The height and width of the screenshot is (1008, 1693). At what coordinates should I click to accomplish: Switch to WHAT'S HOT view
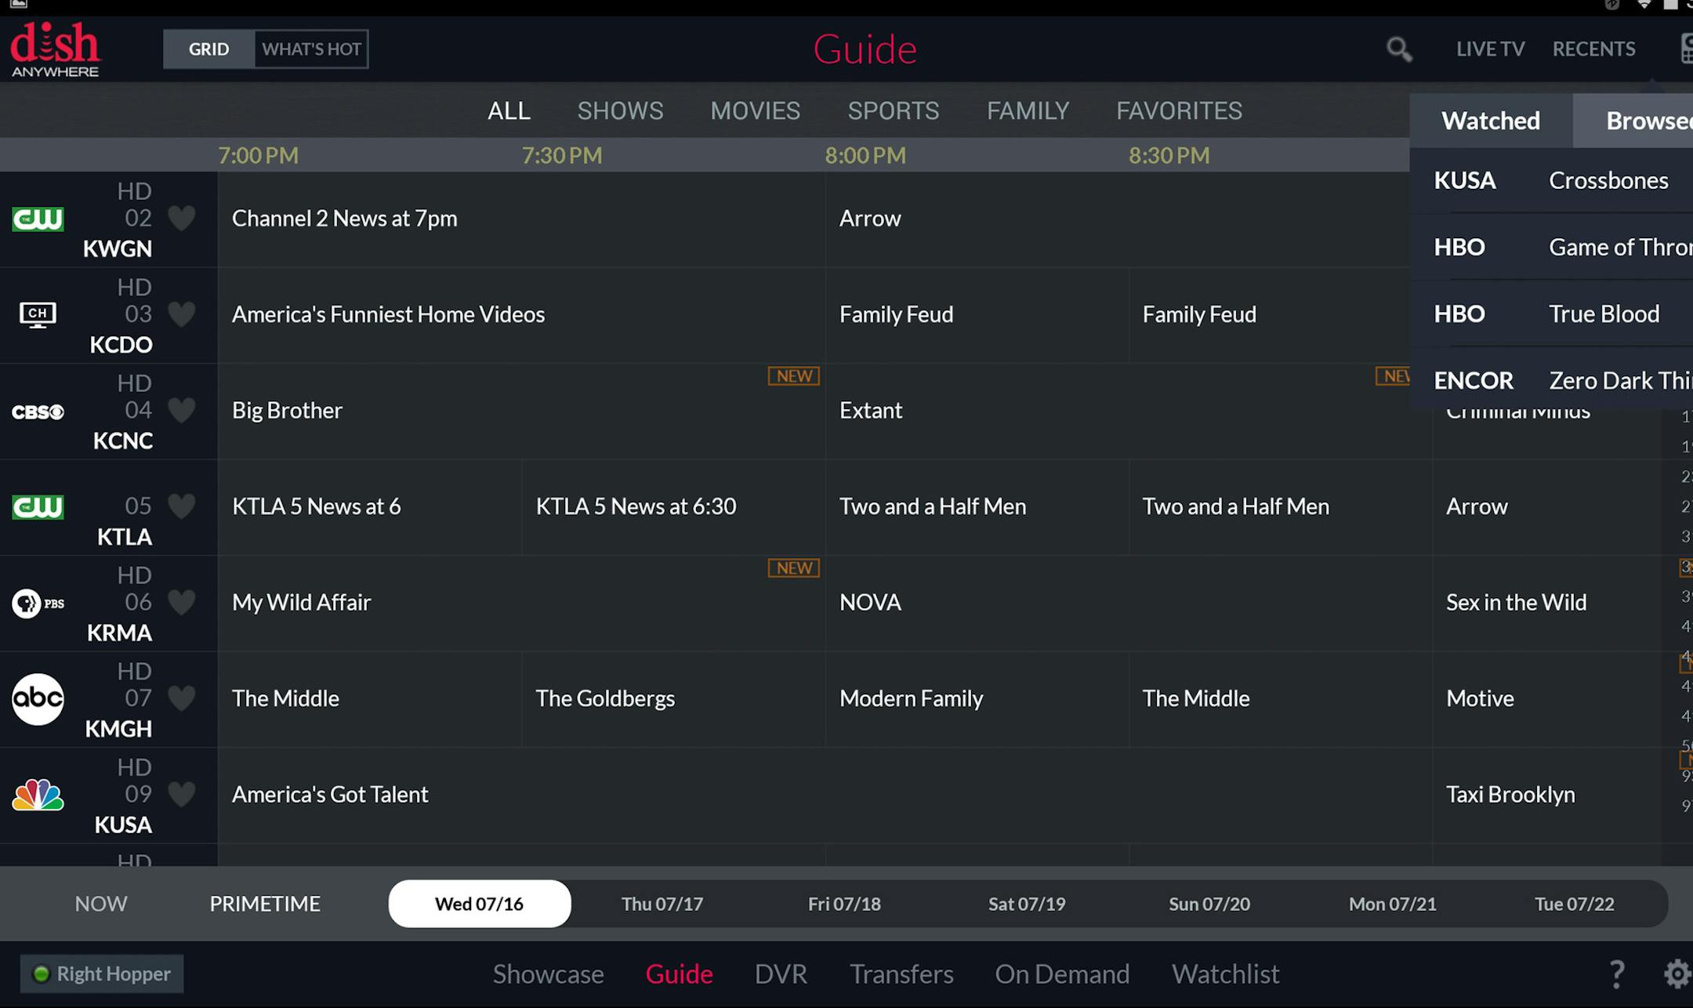(x=311, y=49)
